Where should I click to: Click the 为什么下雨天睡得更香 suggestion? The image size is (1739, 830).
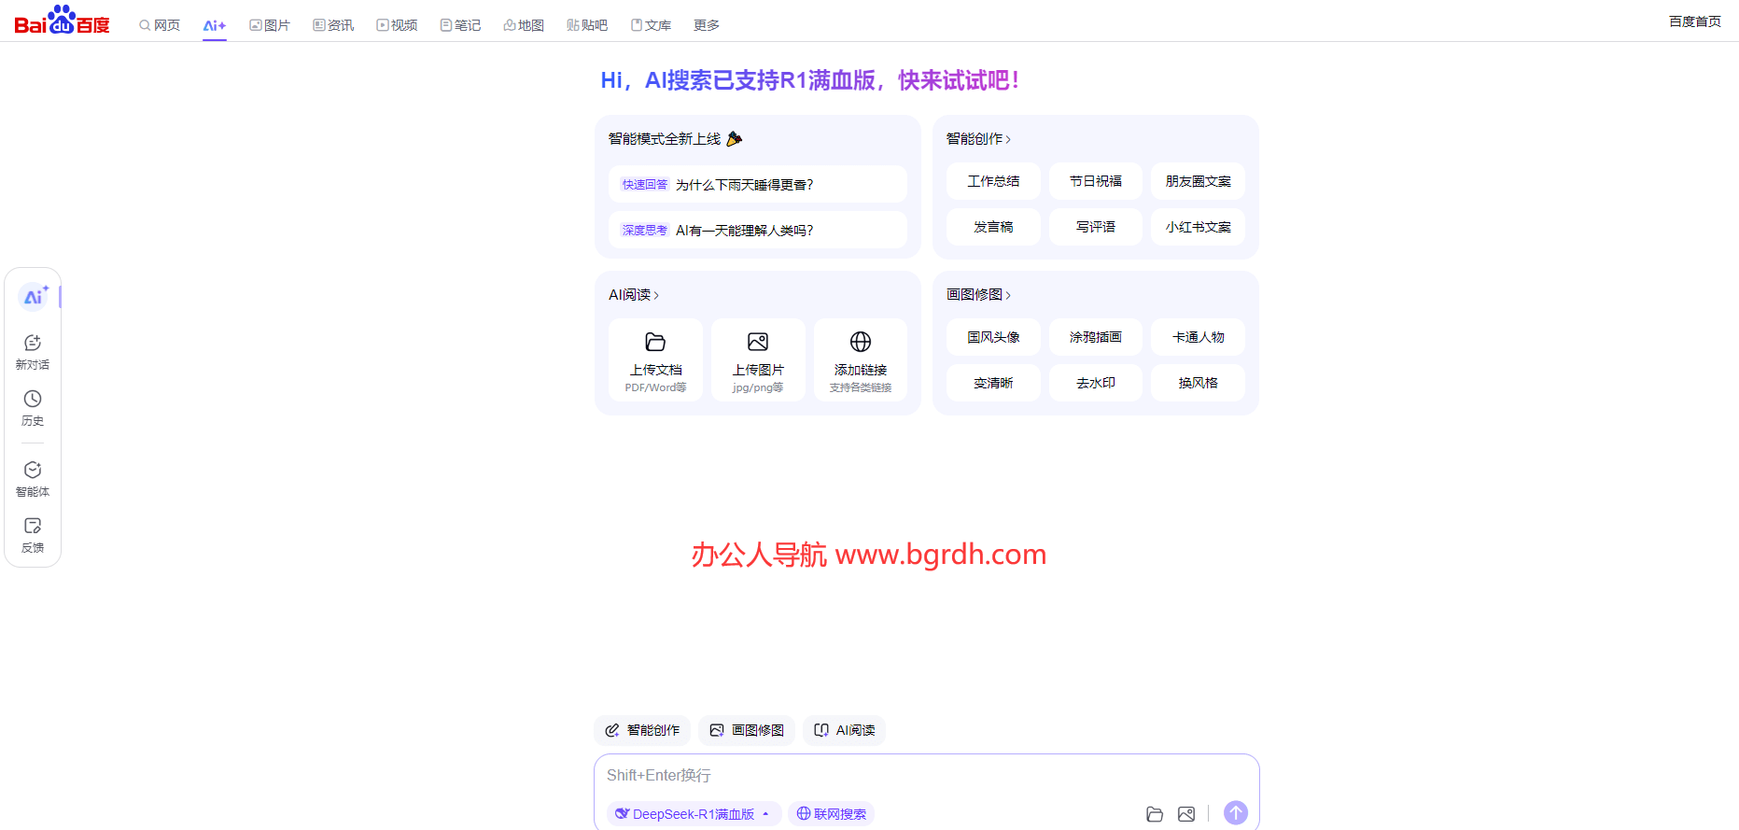(758, 184)
